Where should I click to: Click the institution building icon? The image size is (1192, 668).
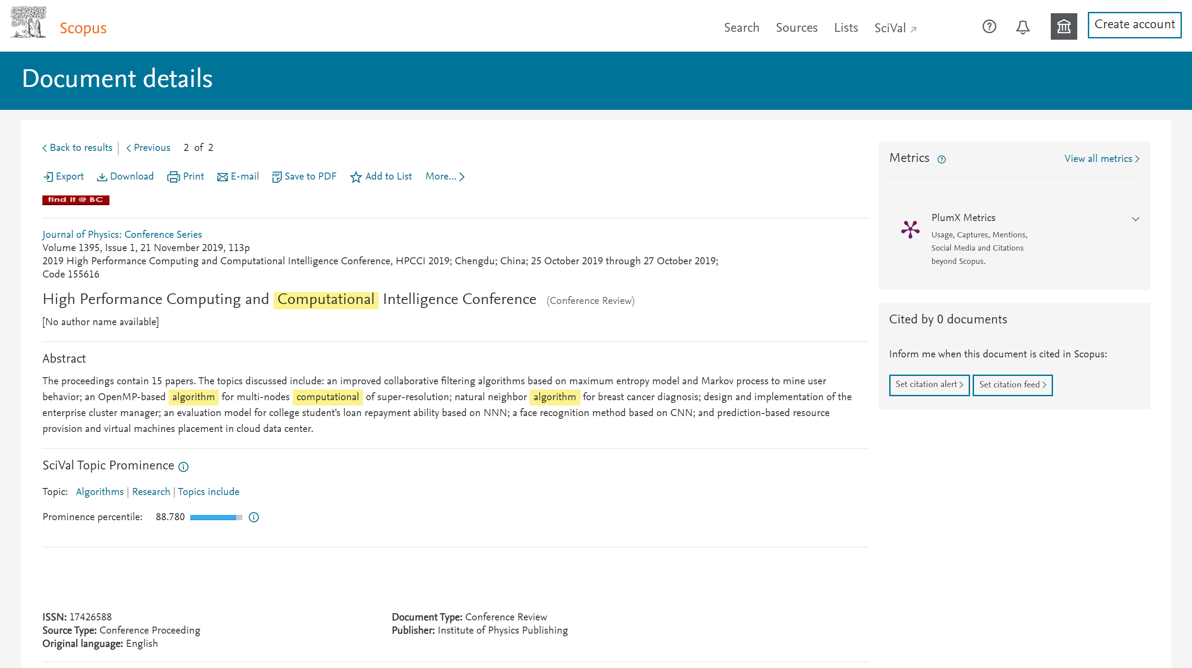click(x=1064, y=27)
